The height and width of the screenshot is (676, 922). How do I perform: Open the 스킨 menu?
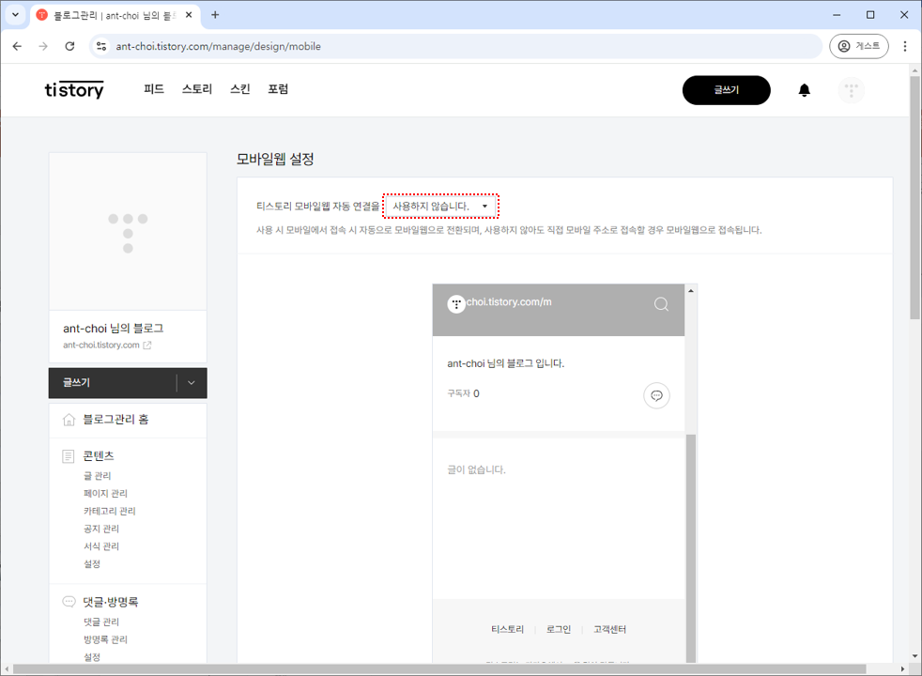pos(240,89)
